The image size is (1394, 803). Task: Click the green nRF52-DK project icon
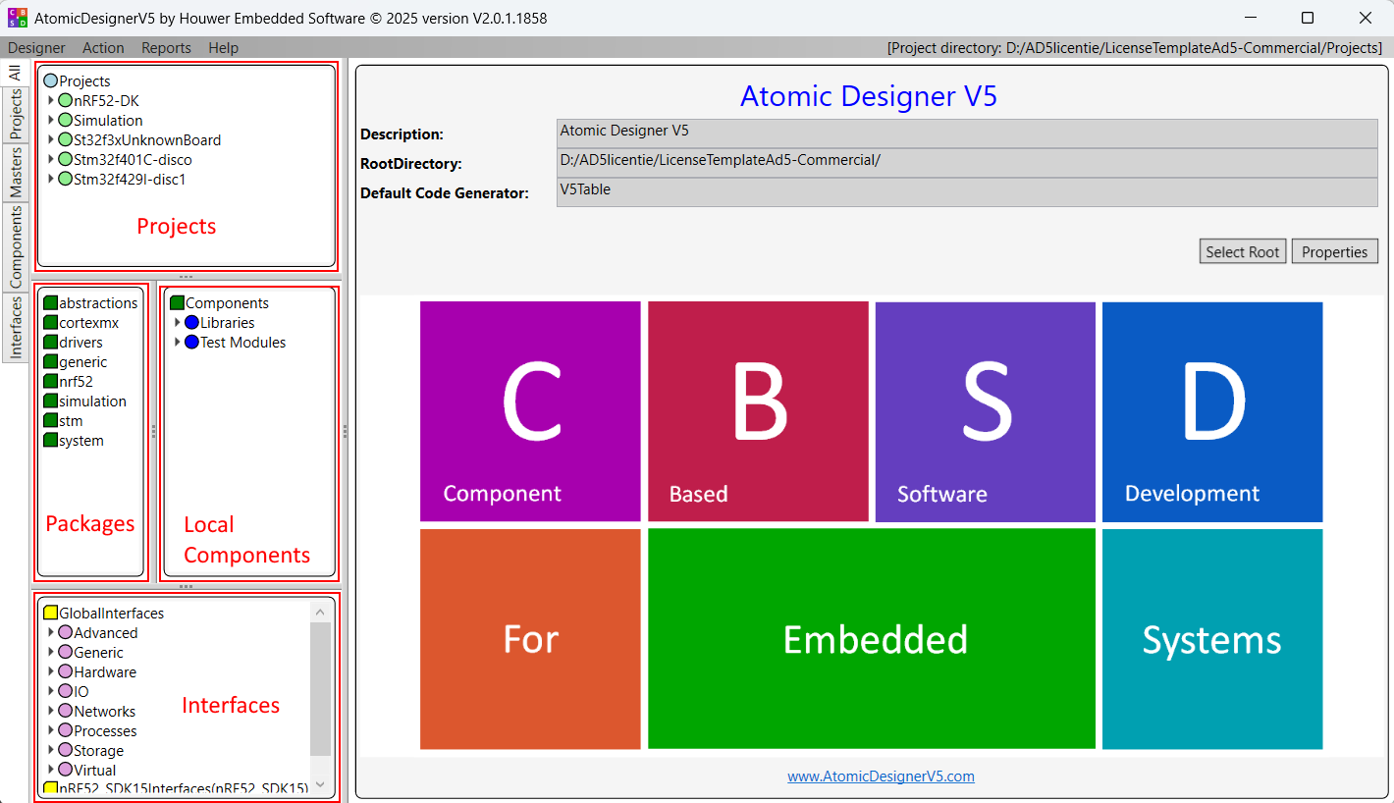[66, 101]
